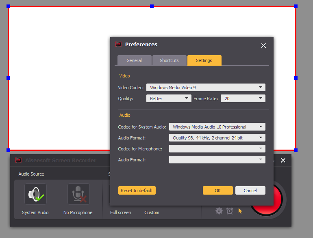The image size is (313, 238).
Task: Click the yellow cursor options icon
Action: coord(240,211)
